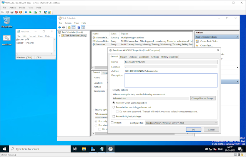Click the orange Save VM state icon
This screenshot has width=246, height=157.
pyautogui.click(x=20, y=12)
